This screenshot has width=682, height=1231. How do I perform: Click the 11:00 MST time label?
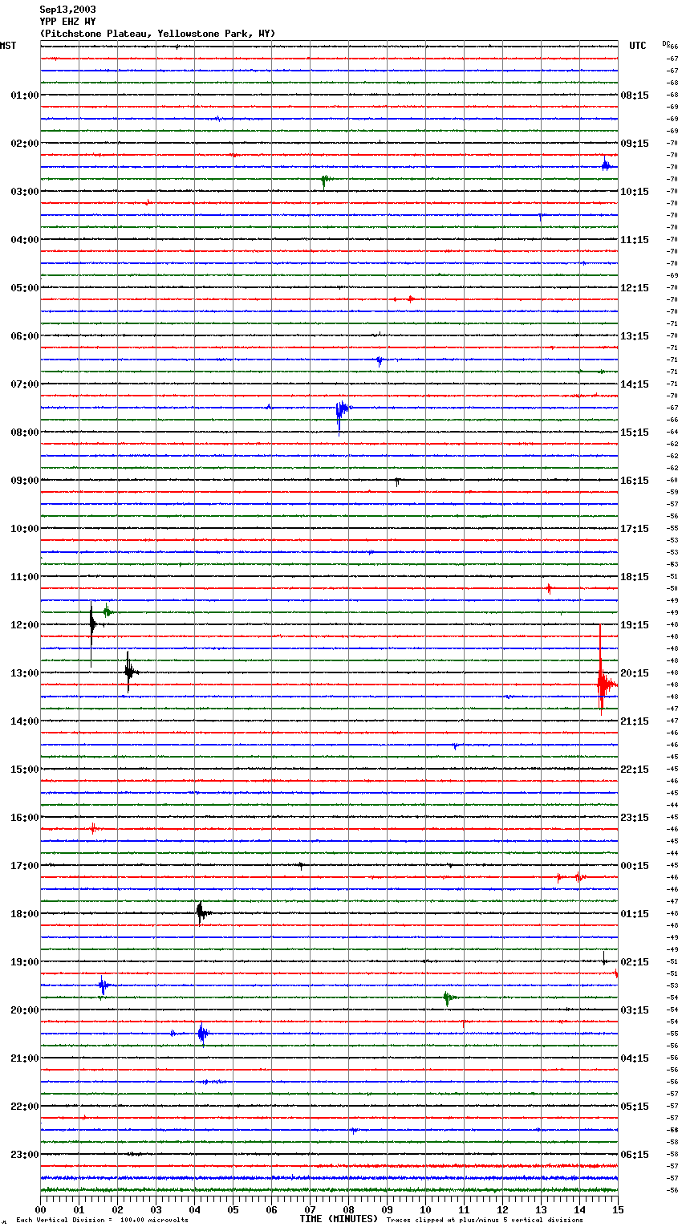coord(25,577)
